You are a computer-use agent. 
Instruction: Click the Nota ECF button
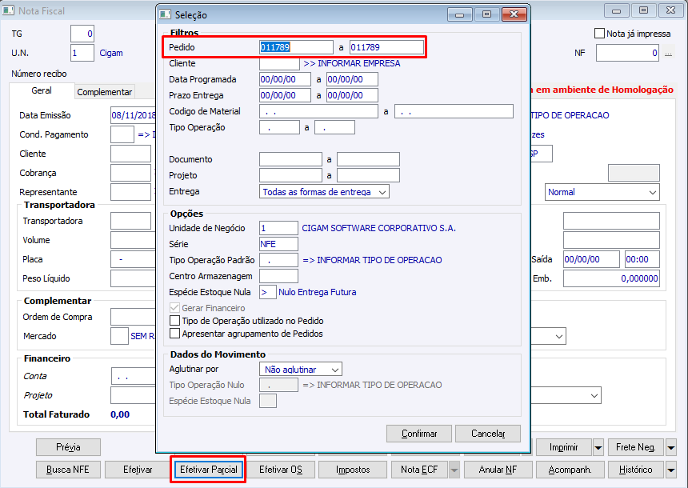(x=419, y=470)
